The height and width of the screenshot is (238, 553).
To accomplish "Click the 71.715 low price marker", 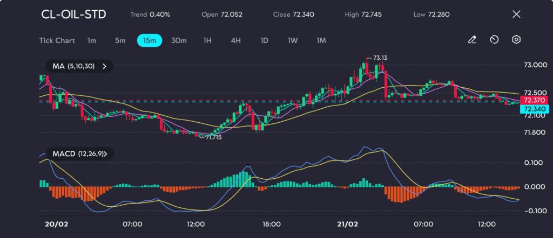I will coord(212,137).
